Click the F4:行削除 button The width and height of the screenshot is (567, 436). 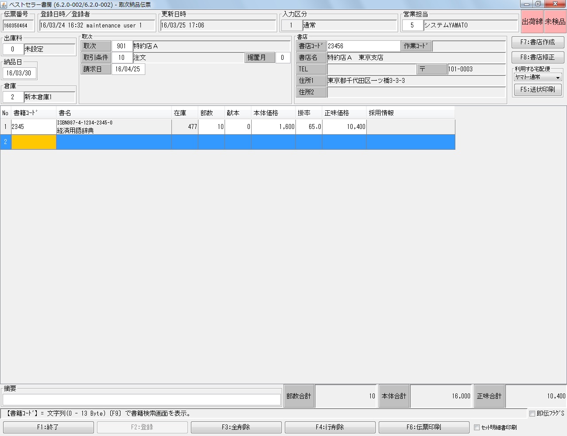[x=330, y=427]
